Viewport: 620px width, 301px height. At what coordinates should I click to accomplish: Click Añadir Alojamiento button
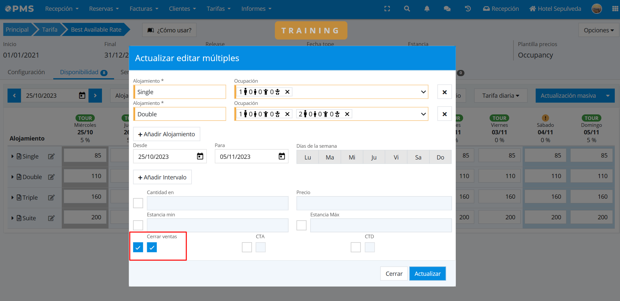tap(166, 134)
